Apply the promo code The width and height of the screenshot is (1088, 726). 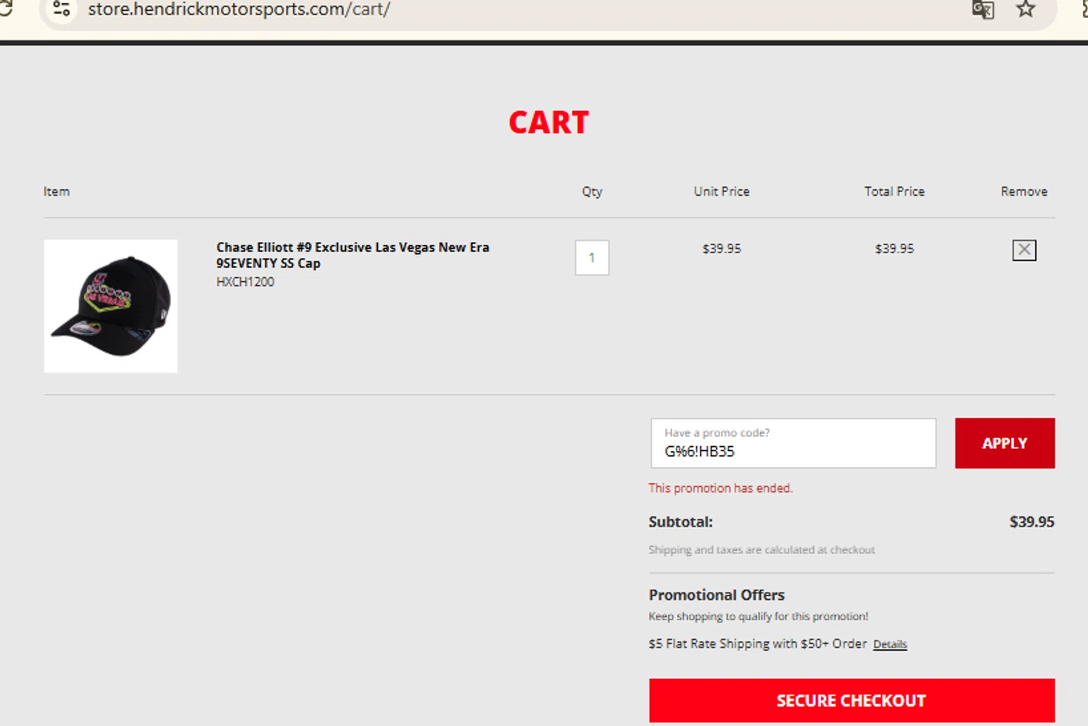[x=1005, y=443]
